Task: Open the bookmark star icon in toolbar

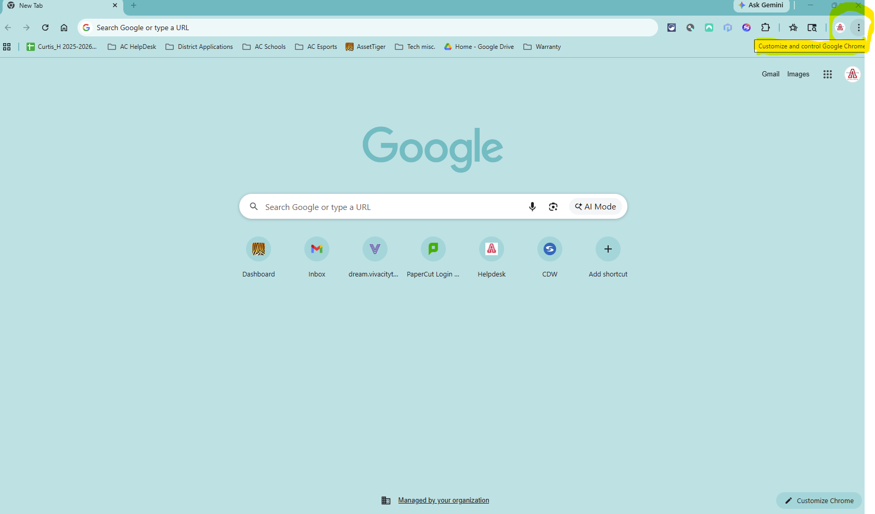Action: 793,28
